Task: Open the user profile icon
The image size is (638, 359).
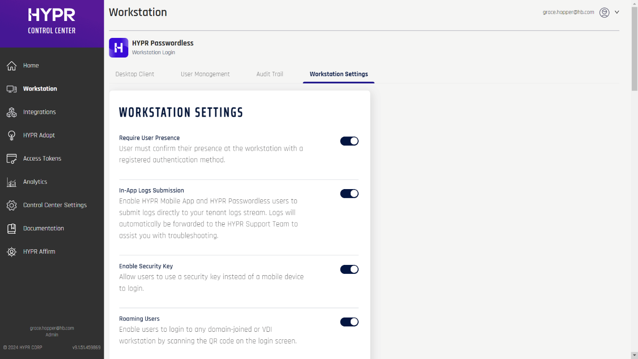Action: tap(604, 12)
